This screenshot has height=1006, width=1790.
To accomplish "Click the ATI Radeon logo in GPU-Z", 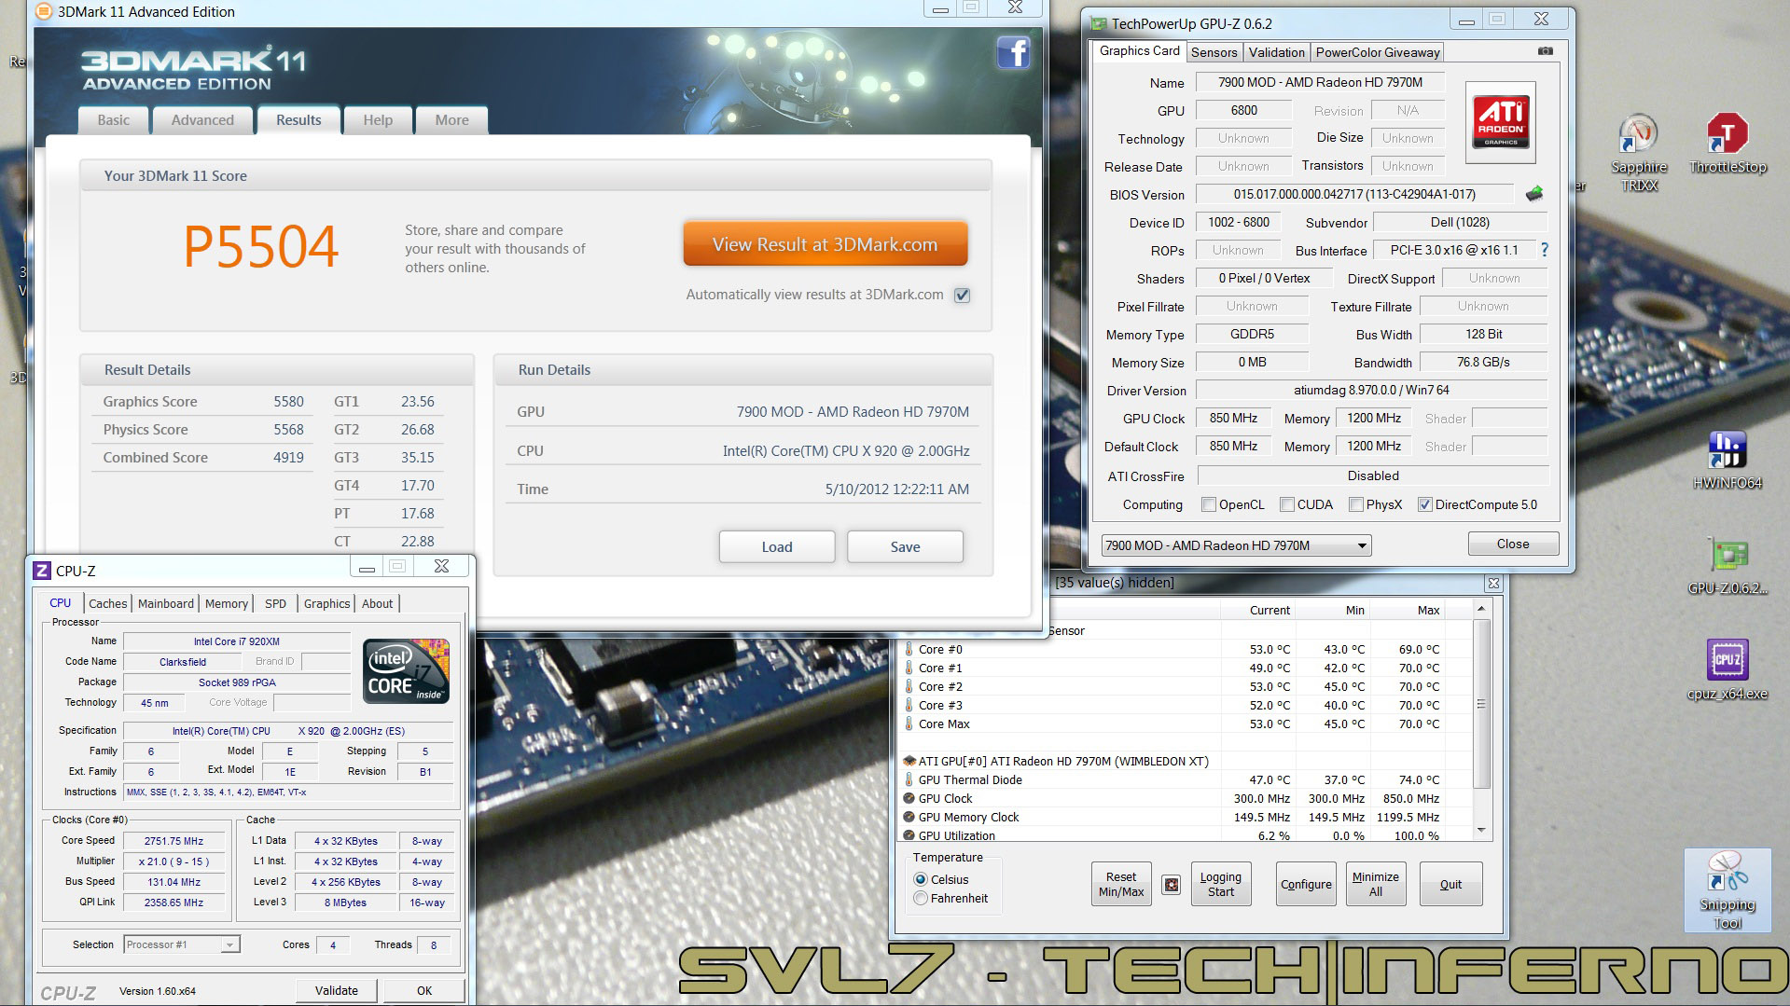I will point(1501,122).
